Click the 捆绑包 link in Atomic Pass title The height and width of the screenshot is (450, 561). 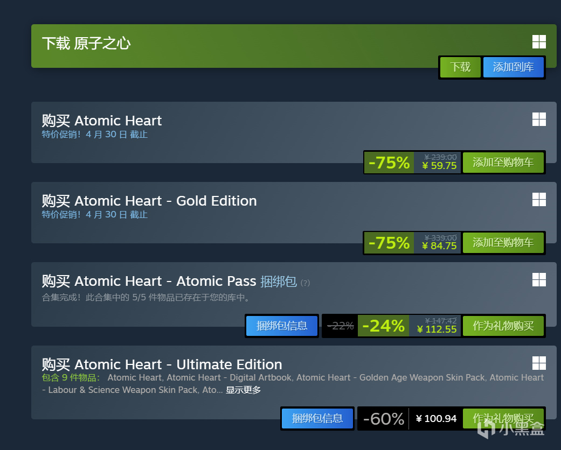tap(278, 281)
